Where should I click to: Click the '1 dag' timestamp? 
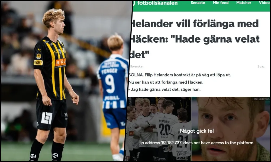(261, 66)
